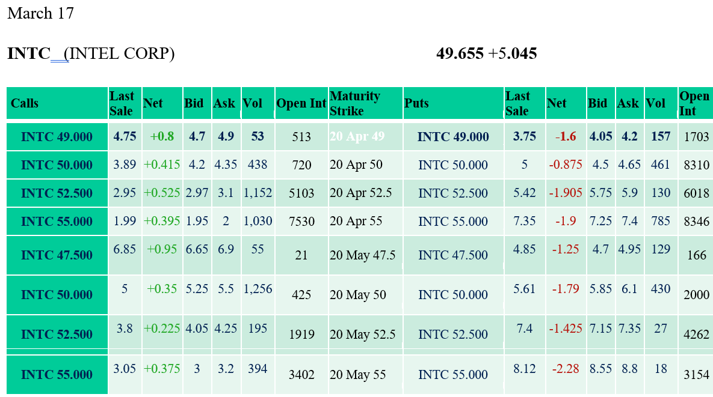Image resolution: width=713 pixels, height=397 pixels.
Task: Select call 'INTC 47.500' in 20 May 47.5 row
Action: (57, 255)
